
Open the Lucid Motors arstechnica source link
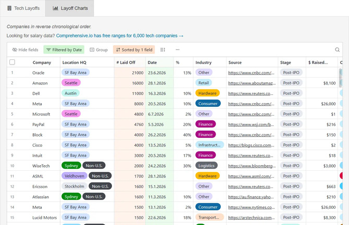(x=252, y=217)
